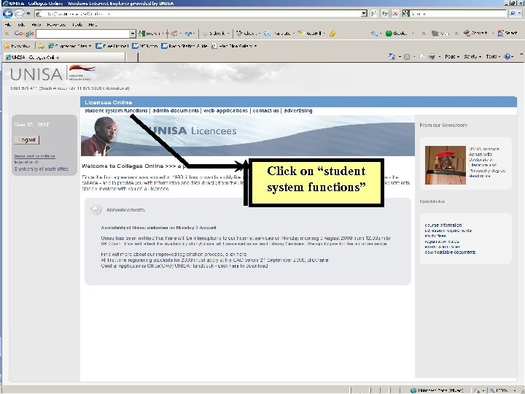Click the Google toolbar search field

coord(82,34)
